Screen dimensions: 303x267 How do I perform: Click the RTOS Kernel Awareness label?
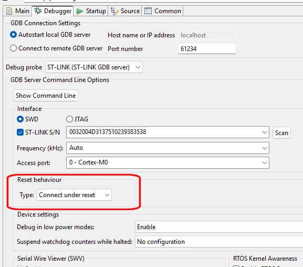pyautogui.click(x=265, y=259)
